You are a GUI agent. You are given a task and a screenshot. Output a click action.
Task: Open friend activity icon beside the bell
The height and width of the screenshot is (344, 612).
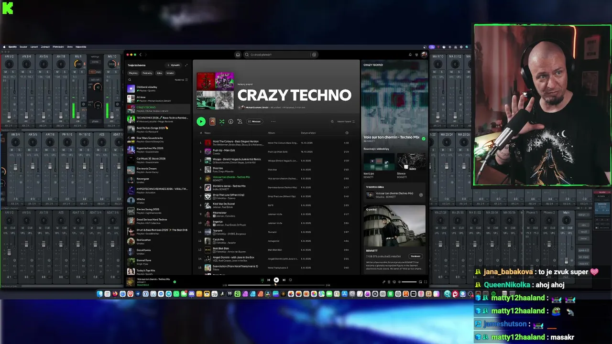pyautogui.click(x=416, y=54)
